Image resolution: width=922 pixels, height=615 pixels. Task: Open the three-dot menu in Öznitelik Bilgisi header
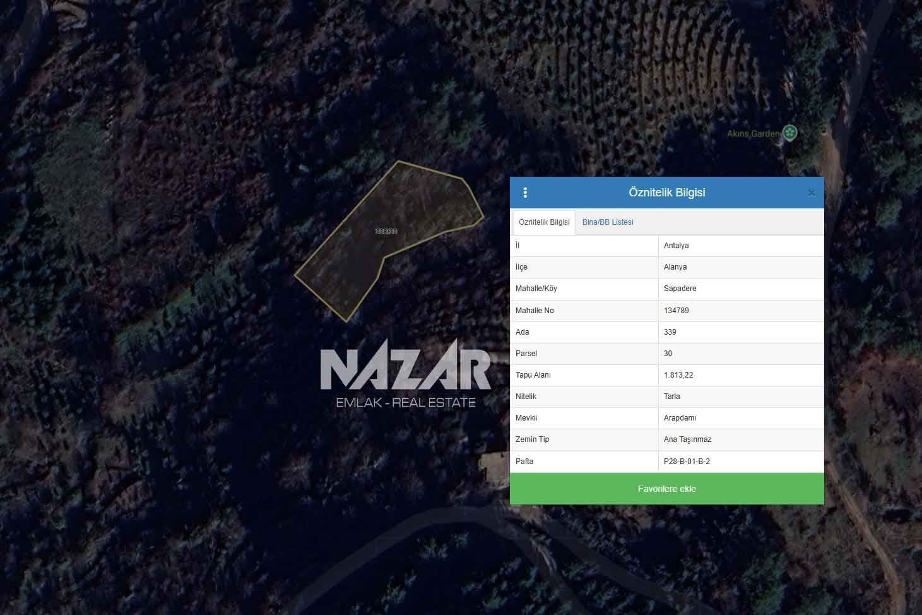[x=525, y=193]
